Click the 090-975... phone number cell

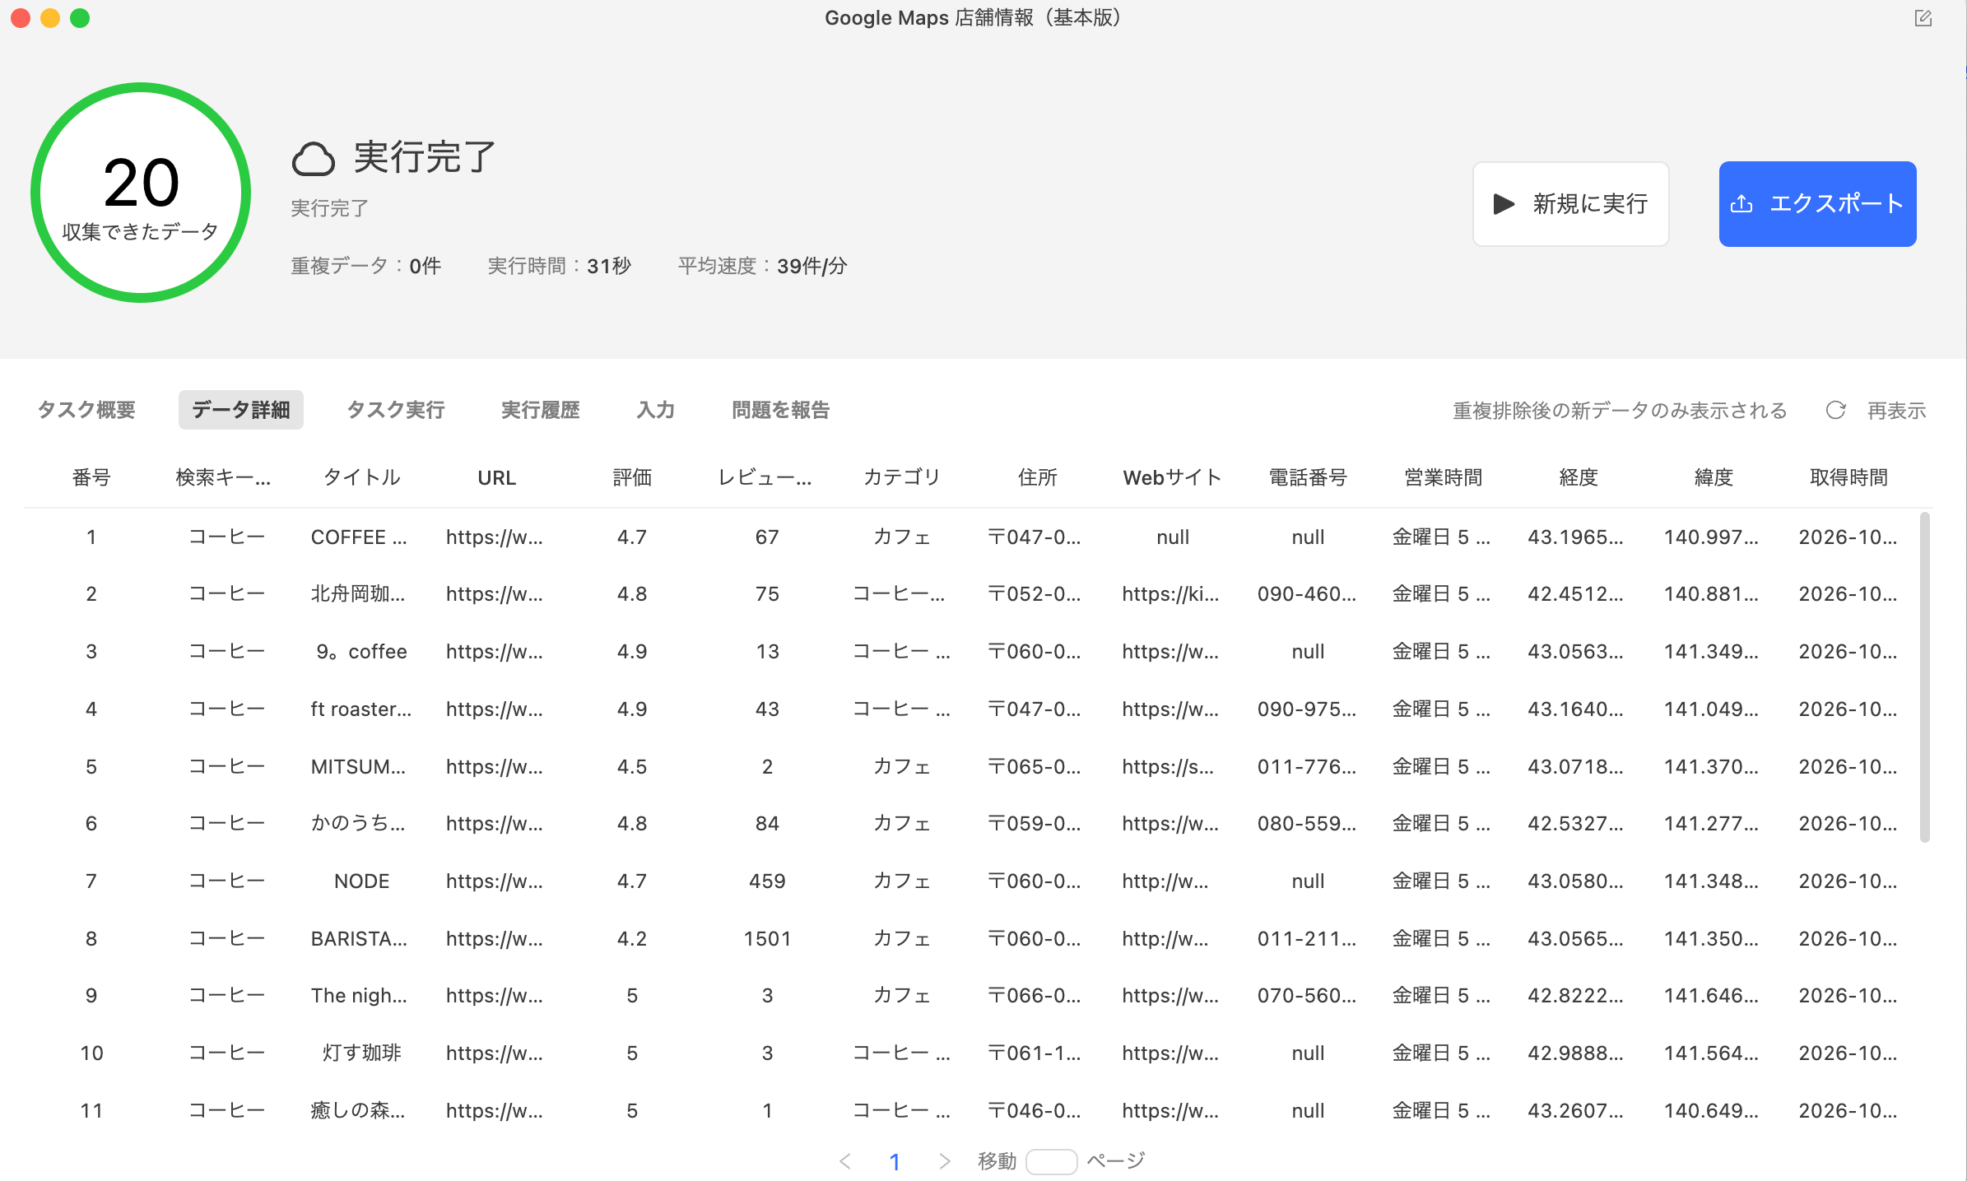(1307, 709)
